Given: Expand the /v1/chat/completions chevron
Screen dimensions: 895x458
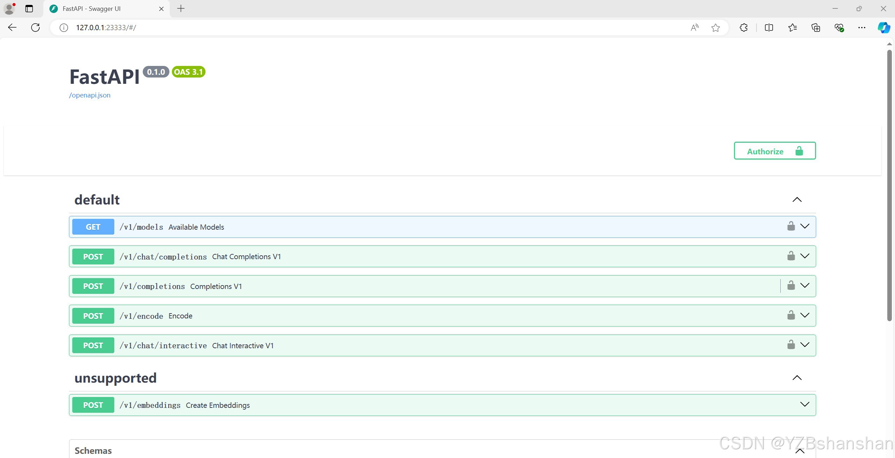Looking at the screenshot, I should [x=805, y=256].
